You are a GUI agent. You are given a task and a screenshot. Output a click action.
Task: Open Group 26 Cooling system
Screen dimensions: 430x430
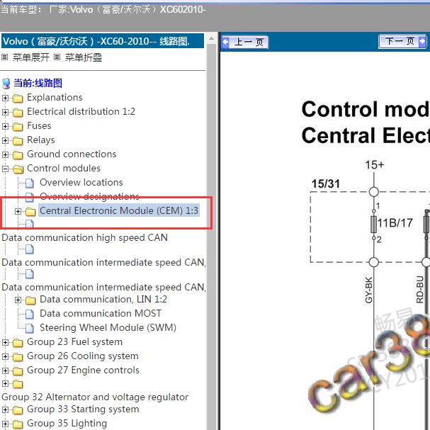83,356
